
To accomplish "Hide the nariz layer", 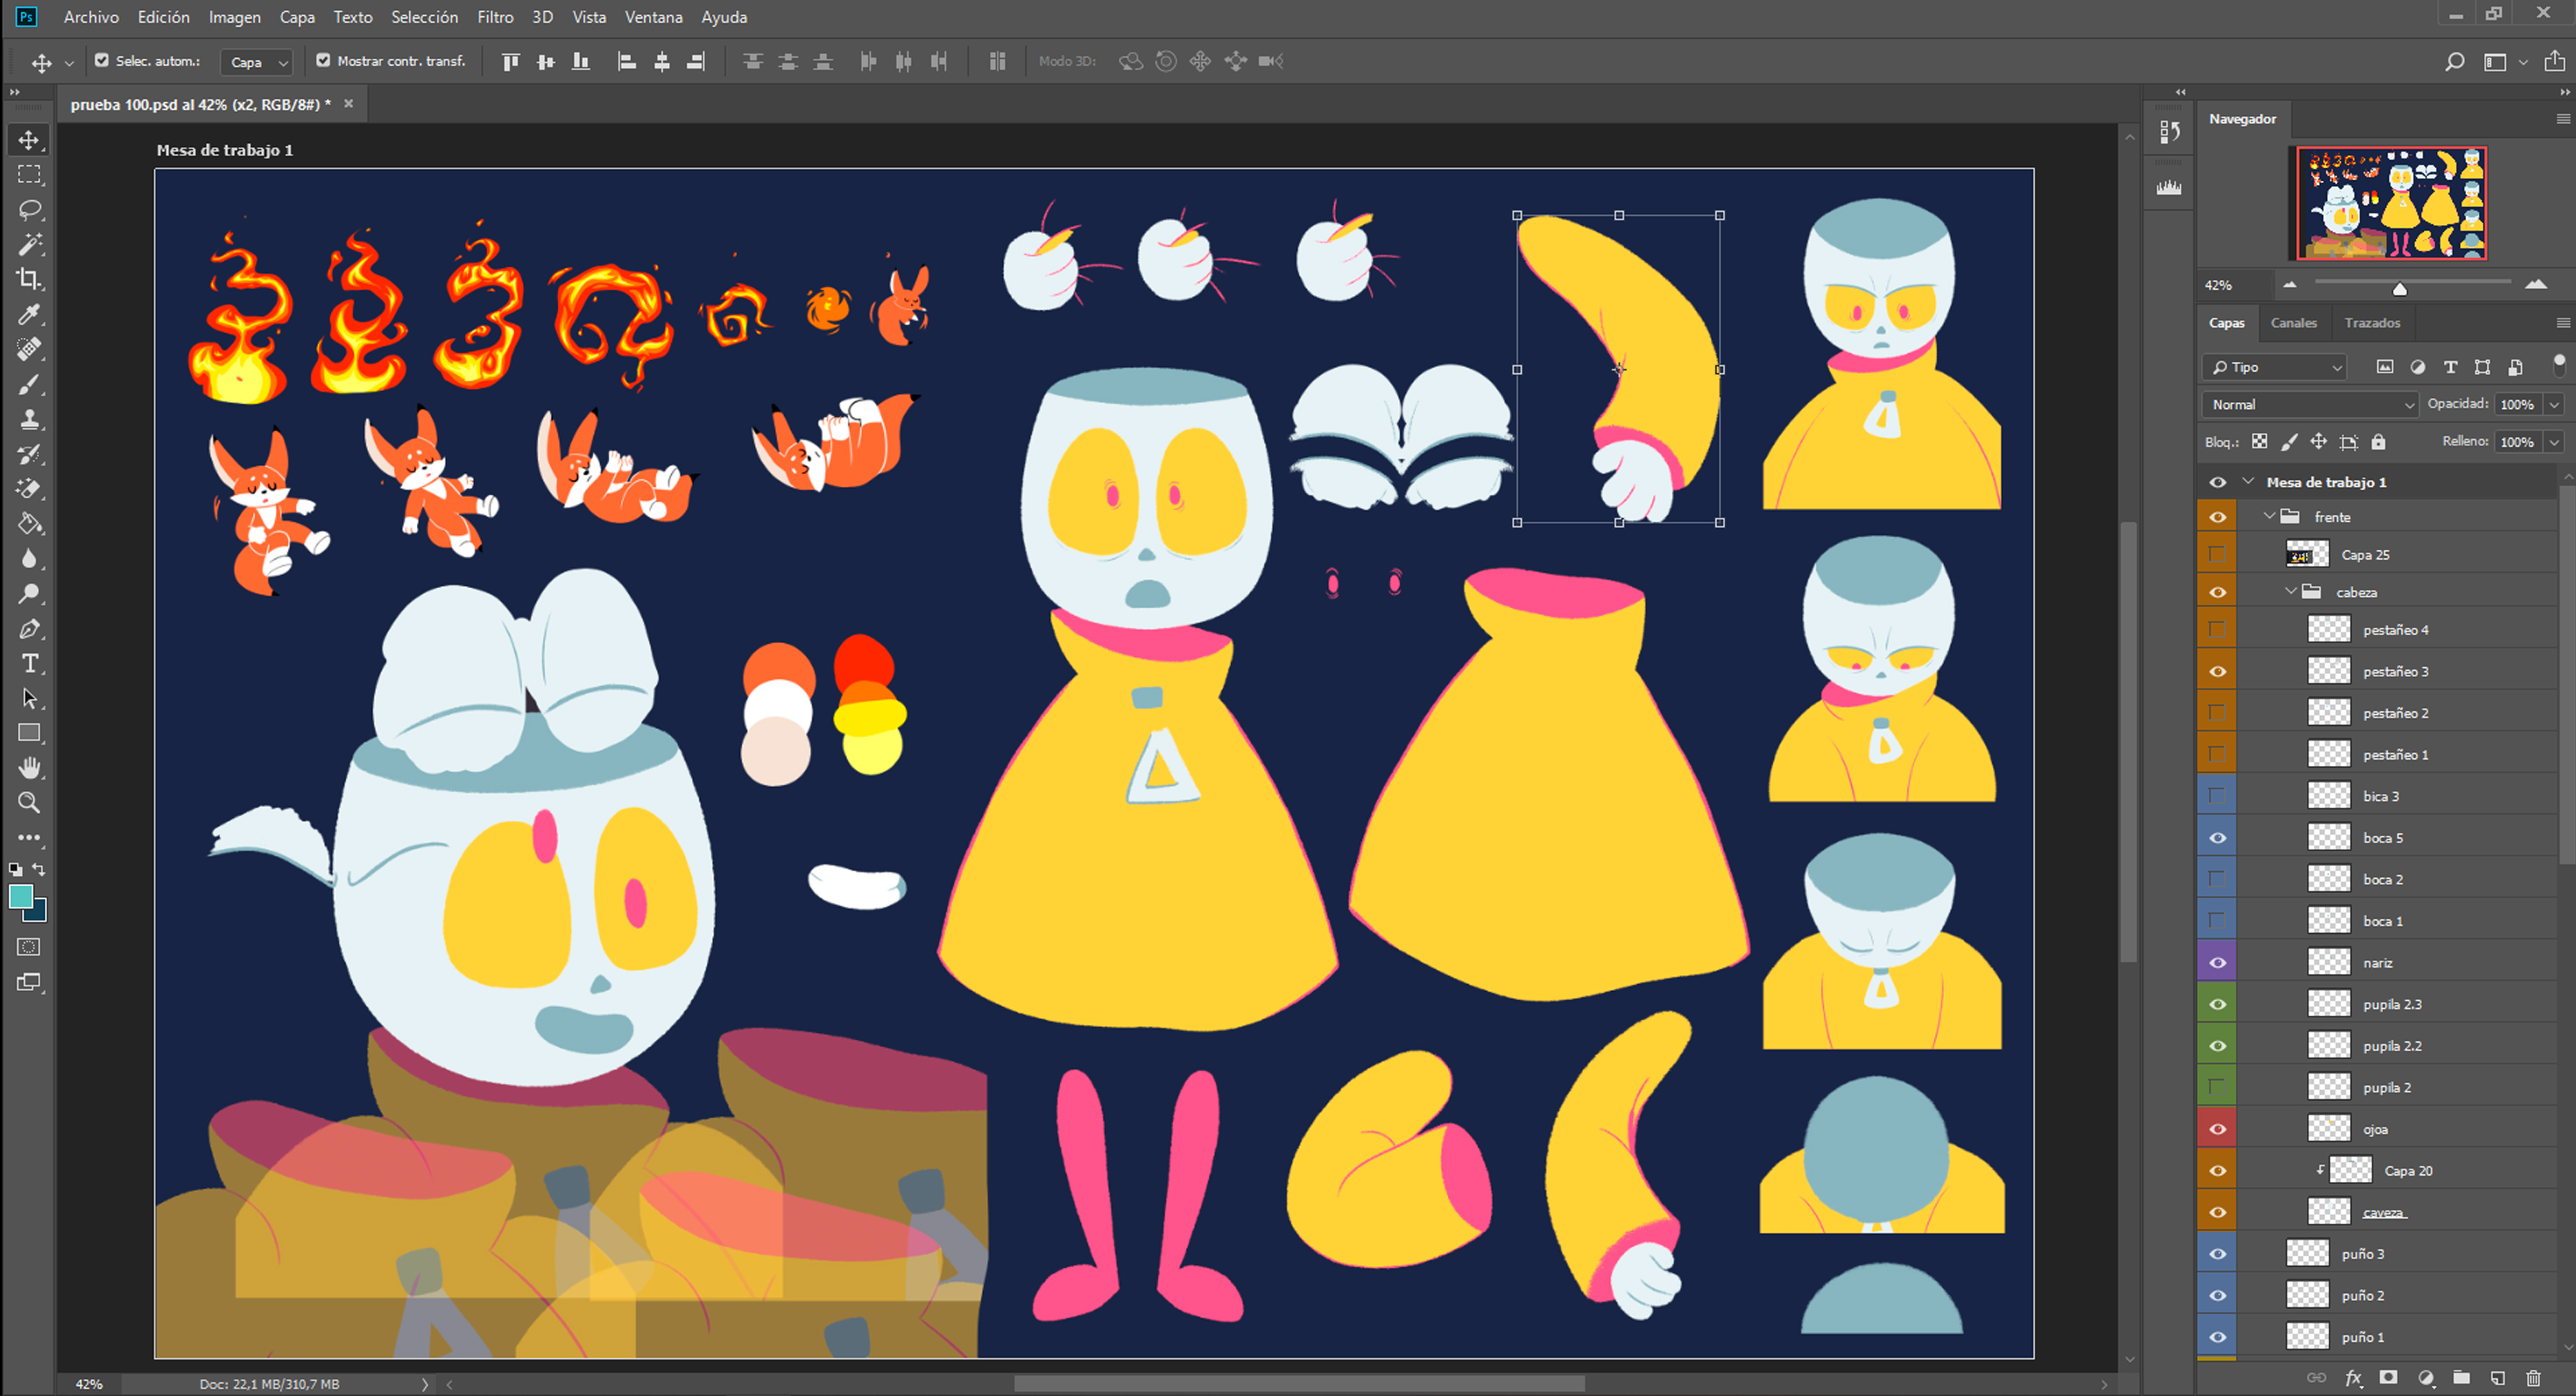I will point(2217,963).
